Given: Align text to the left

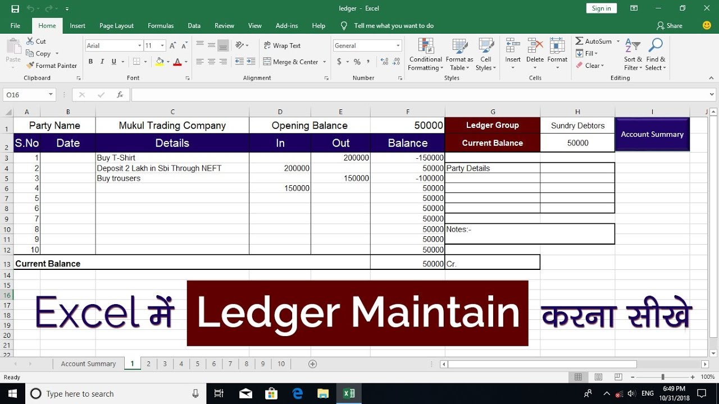Looking at the screenshot, I should pos(199,62).
